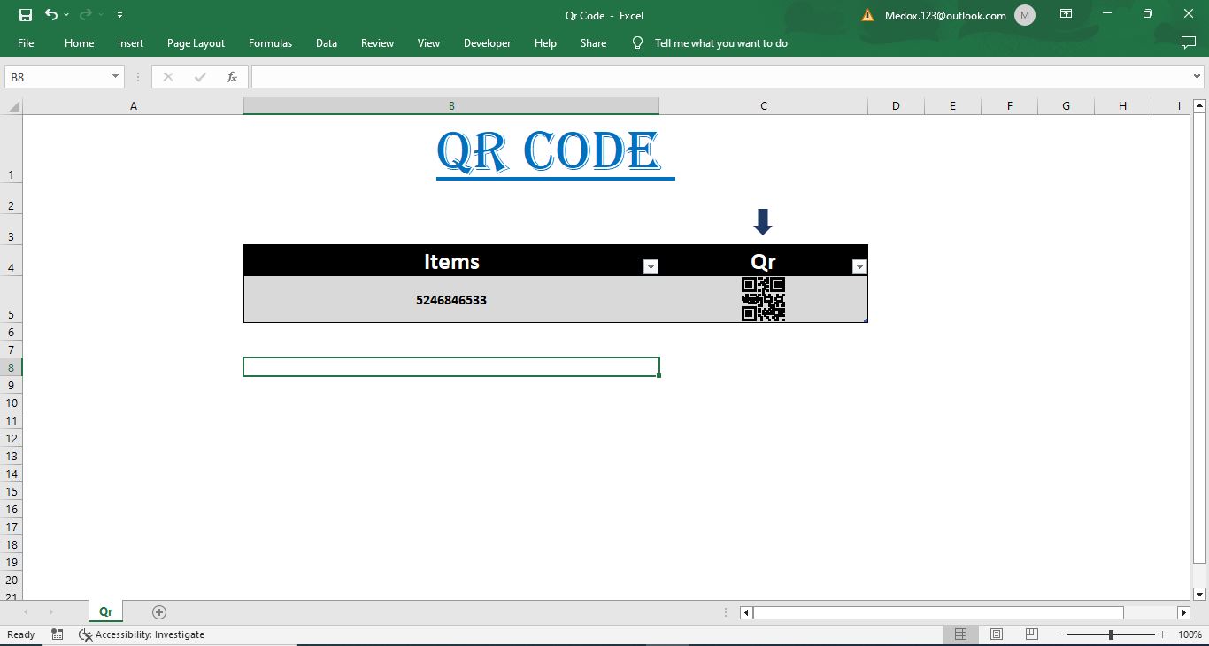This screenshot has height=646, width=1209.
Task: Click the Tell me lightbulb icon
Action: (x=637, y=43)
